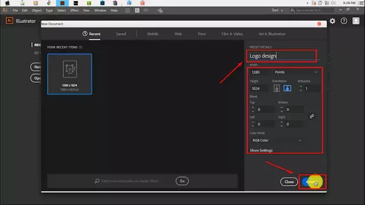Screen dimensions: 365x205
Task: Switch to the Film & Video tab
Action: pos(232,34)
